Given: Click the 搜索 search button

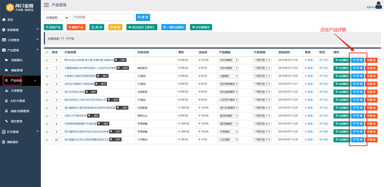Looking at the screenshot, I should 143,17.
